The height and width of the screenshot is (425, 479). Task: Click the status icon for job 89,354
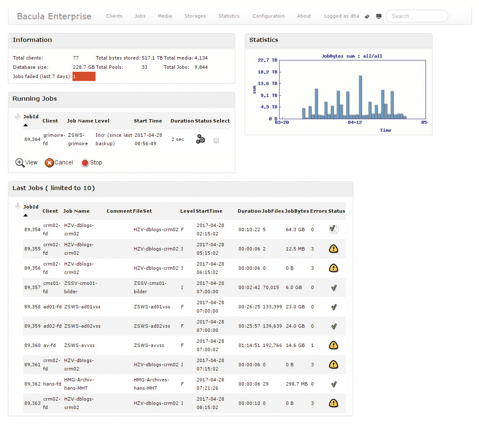click(334, 229)
